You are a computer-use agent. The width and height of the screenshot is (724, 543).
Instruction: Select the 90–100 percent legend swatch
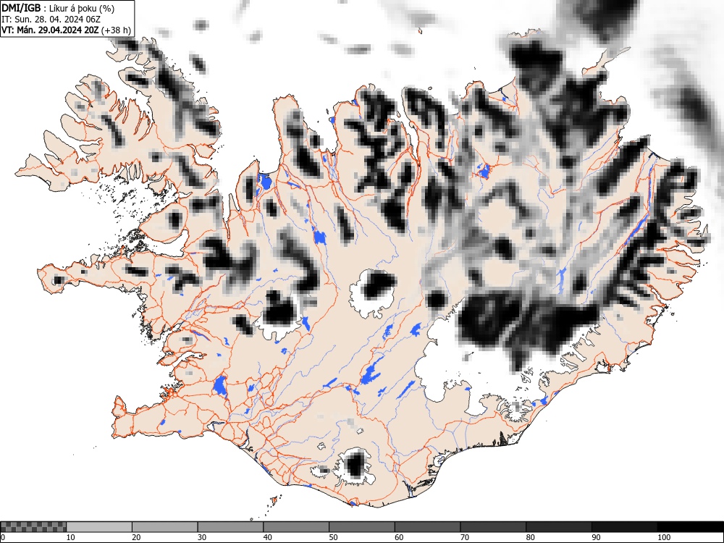(624, 527)
